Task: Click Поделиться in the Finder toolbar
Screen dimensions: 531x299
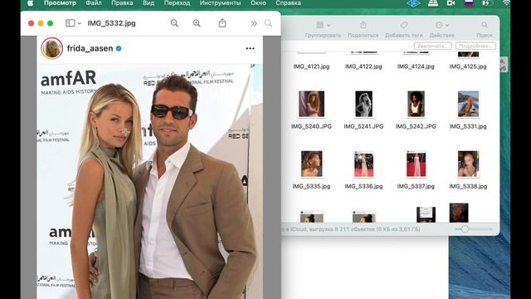Action: [363, 29]
